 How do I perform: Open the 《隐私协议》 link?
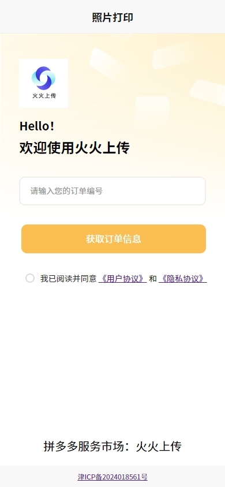pyautogui.click(x=182, y=279)
